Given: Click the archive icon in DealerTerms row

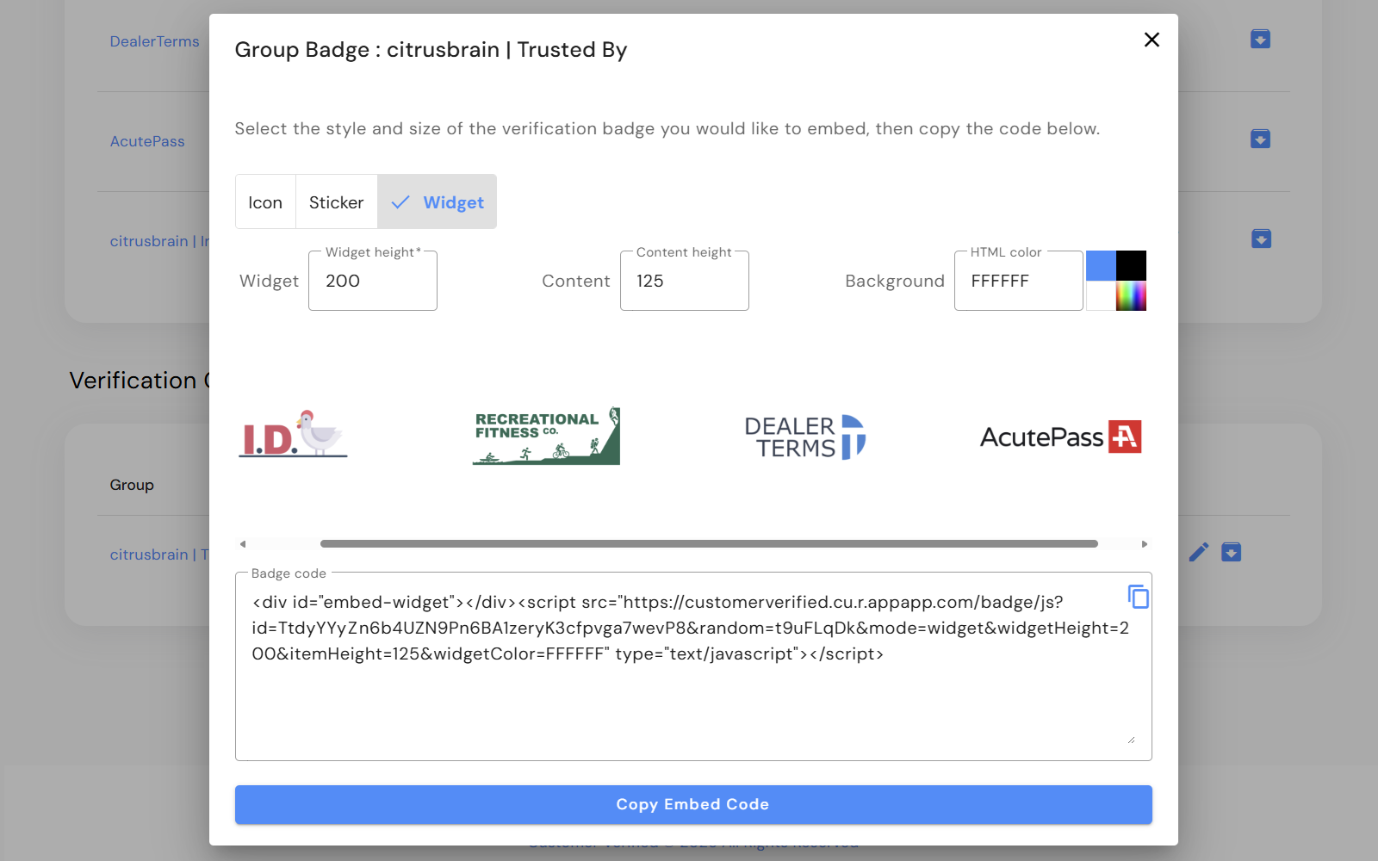Looking at the screenshot, I should pos(1261,39).
